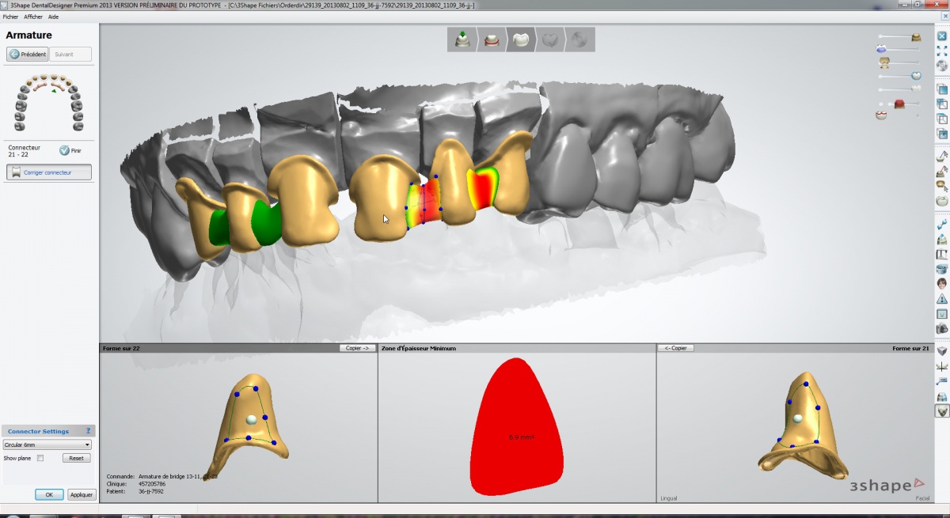Click the green connector marker in tooth chart

53,90
